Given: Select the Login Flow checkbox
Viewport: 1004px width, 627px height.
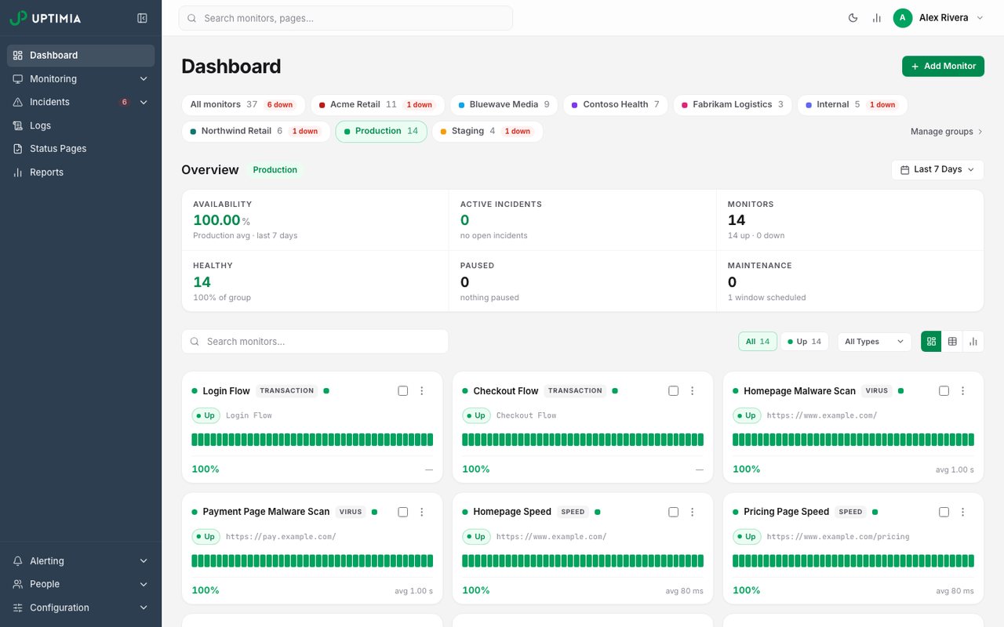Looking at the screenshot, I should (403, 391).
